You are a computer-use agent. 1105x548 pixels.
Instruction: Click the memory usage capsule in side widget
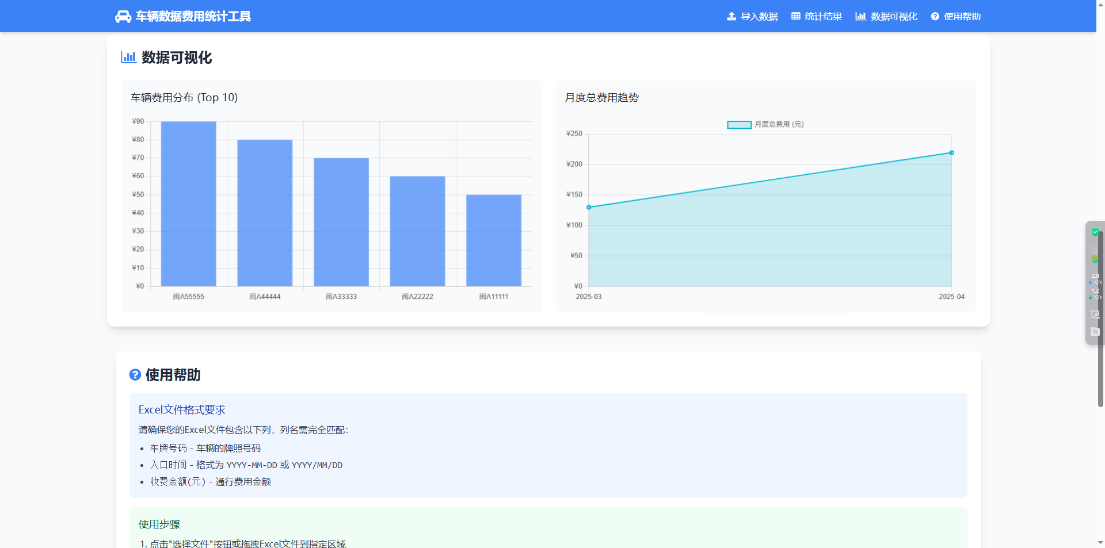coord(1095,255)
